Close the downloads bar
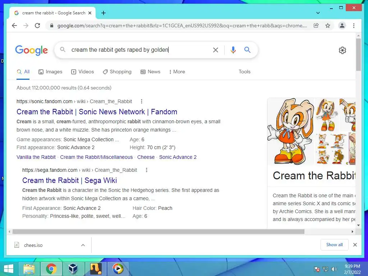The height and width of the screenshot is (276, 368). click(355, 245)
